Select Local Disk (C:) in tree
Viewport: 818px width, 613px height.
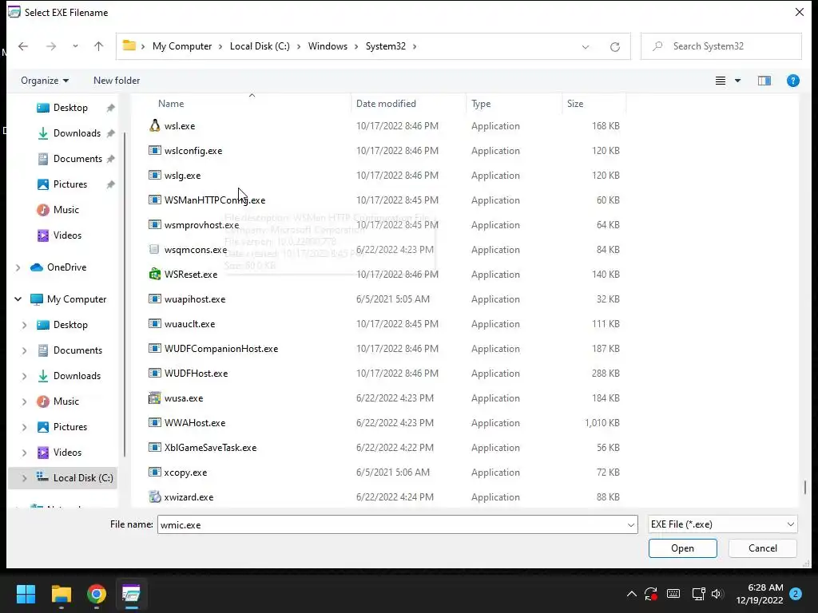[82, 478]
